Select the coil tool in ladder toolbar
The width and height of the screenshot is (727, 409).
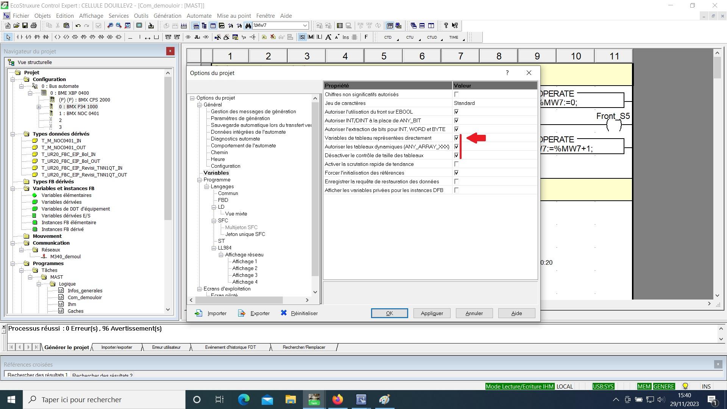coord(58,37)
